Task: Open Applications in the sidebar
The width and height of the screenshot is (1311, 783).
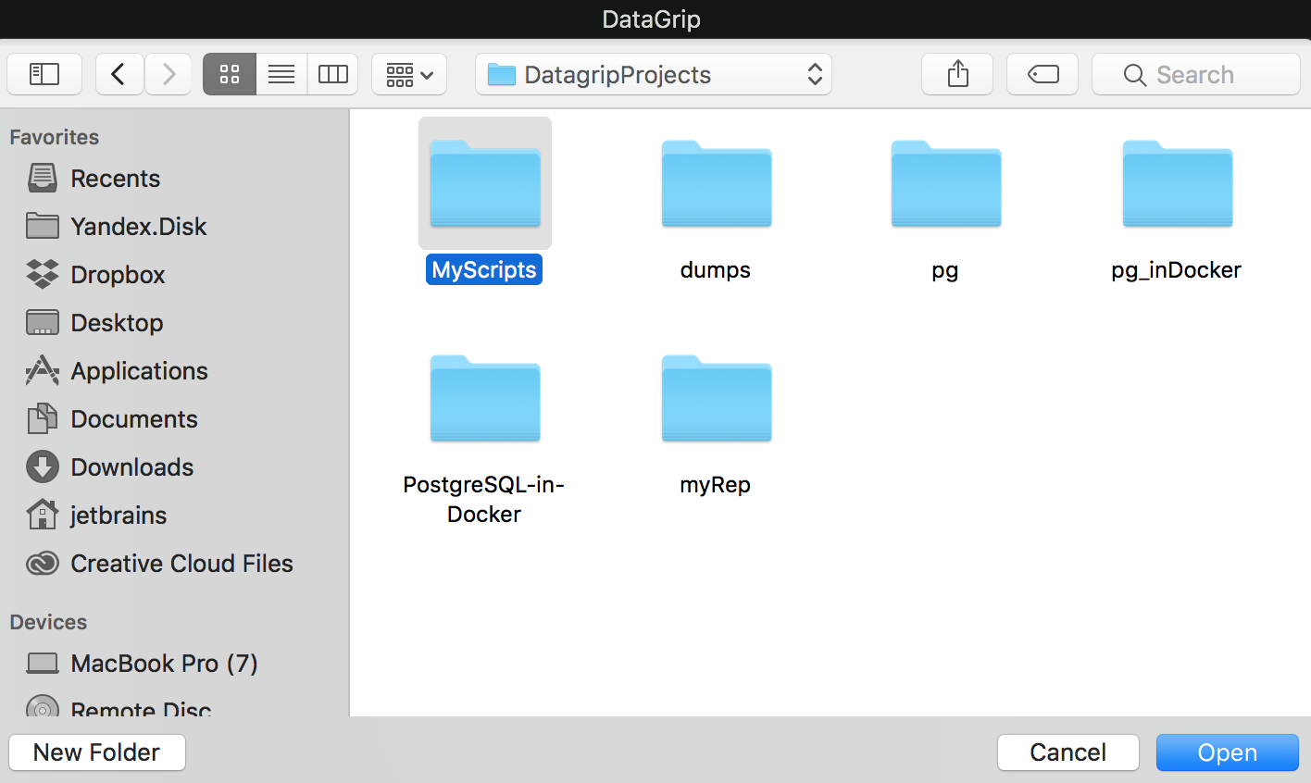Action: coord(117,370)
